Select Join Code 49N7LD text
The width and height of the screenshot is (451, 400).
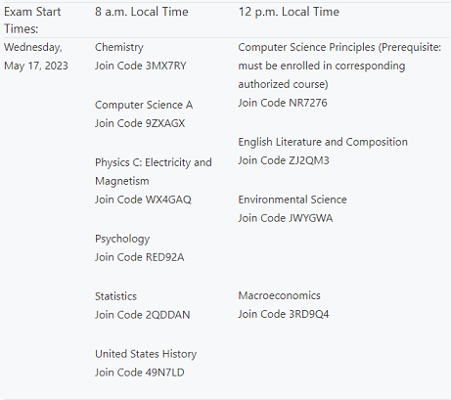140,373
